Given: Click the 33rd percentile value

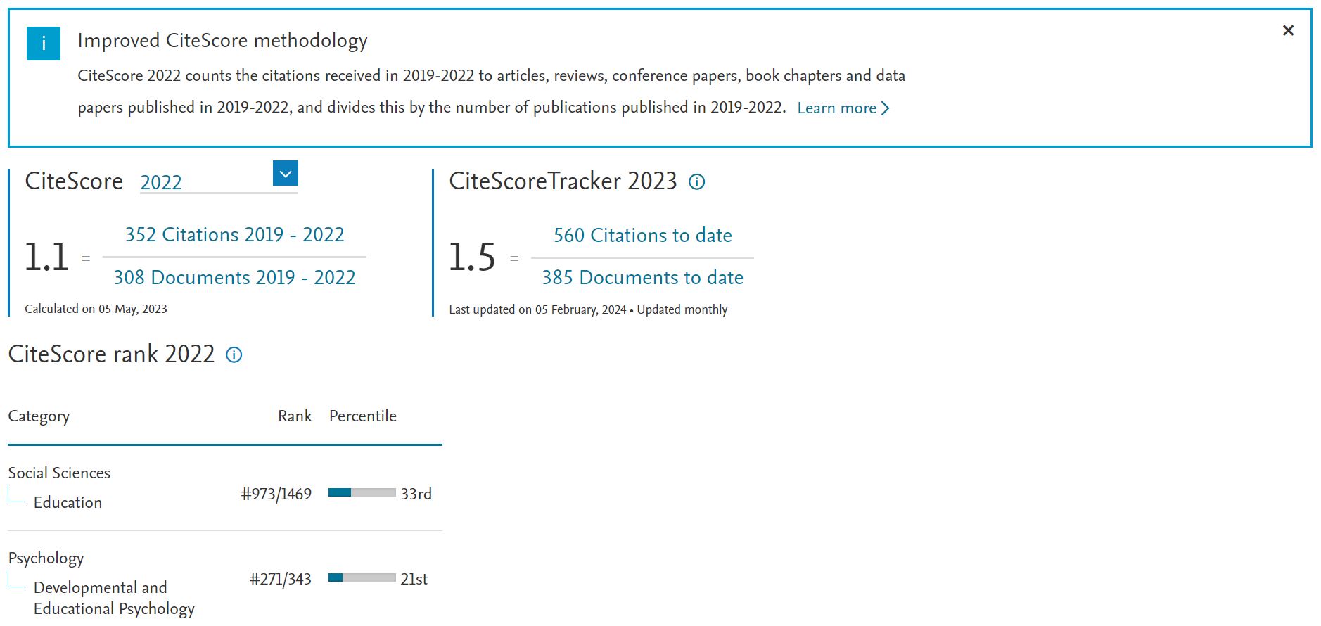Looking at the screenshot, I should (416, 494).
